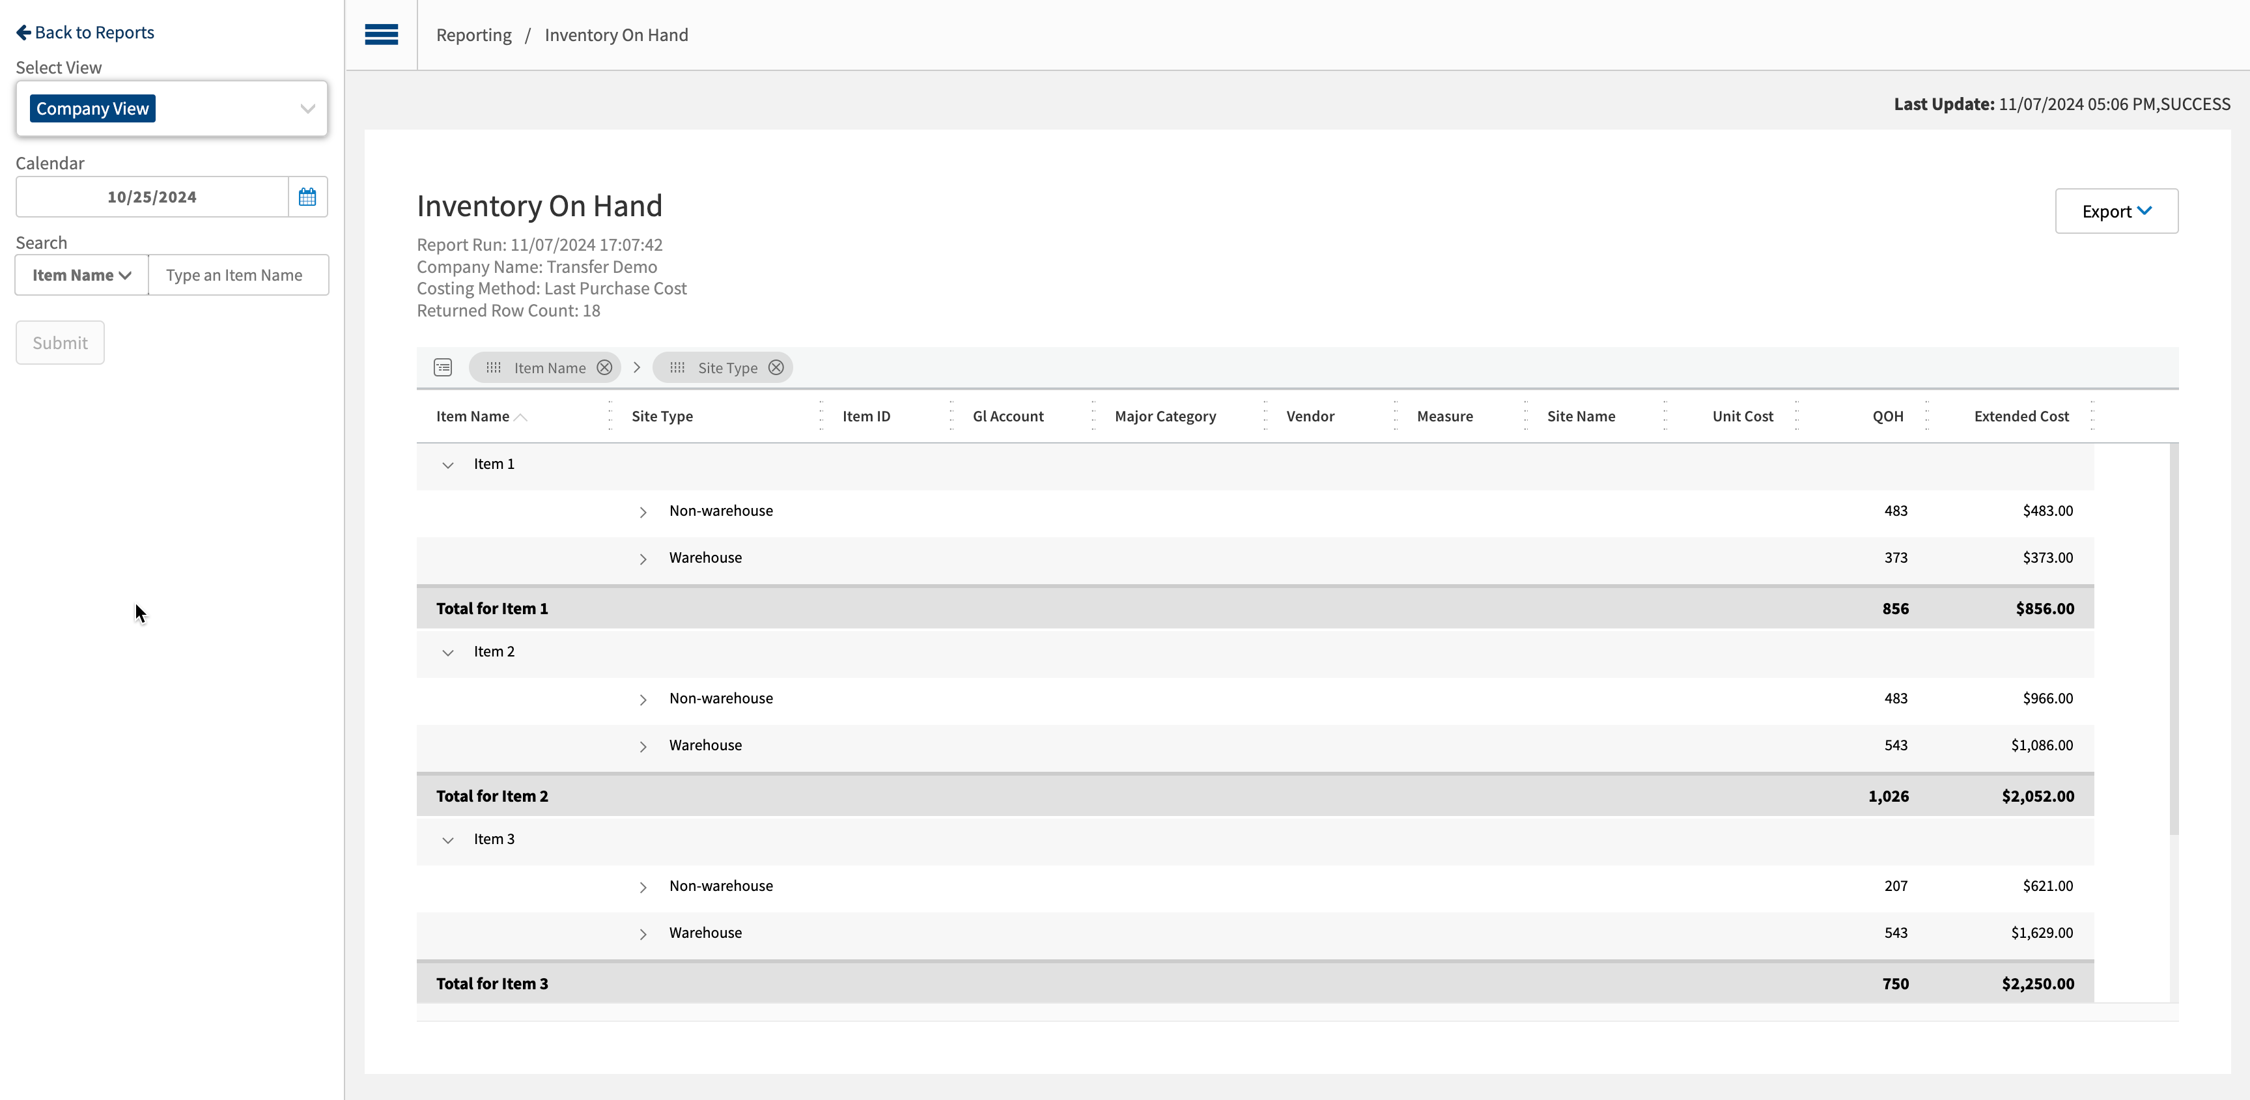Remove the Site Type grouping chip via its X icon

coord(775,367)
